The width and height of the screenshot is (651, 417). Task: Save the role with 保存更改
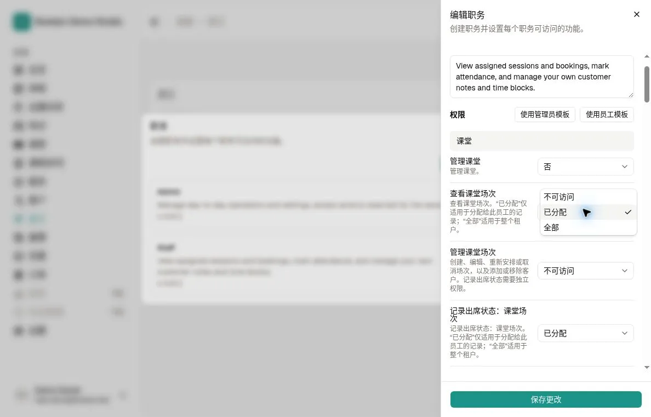pos(546,399)
